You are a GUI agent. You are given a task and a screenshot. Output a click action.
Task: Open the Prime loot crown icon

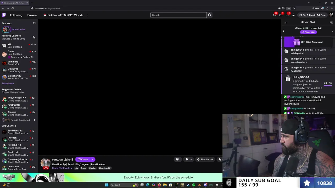coord(275,15)
